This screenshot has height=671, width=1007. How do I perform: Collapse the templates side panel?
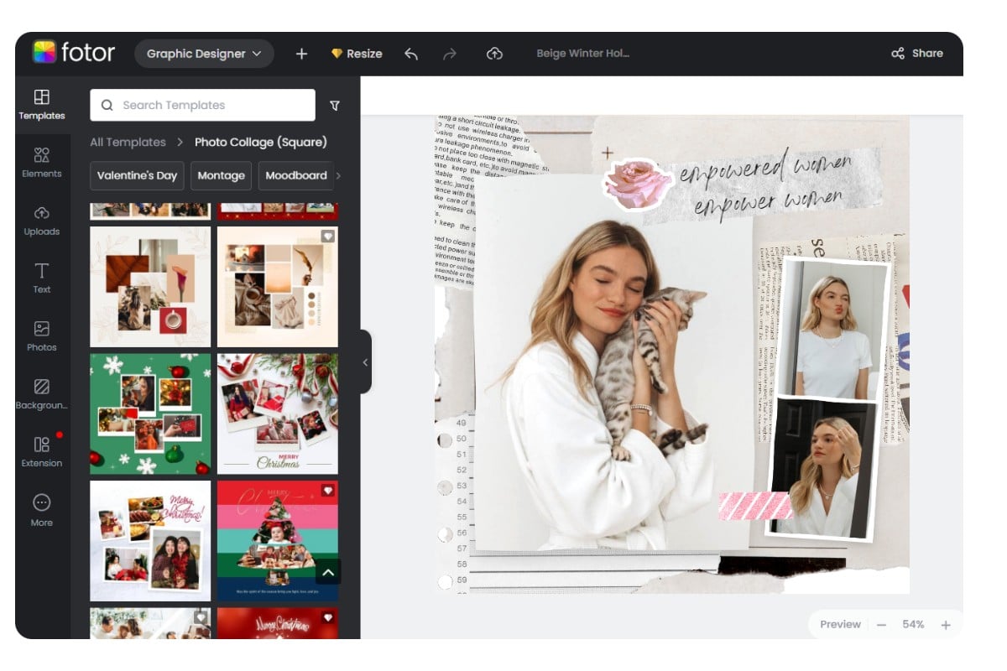pos(364,362)
